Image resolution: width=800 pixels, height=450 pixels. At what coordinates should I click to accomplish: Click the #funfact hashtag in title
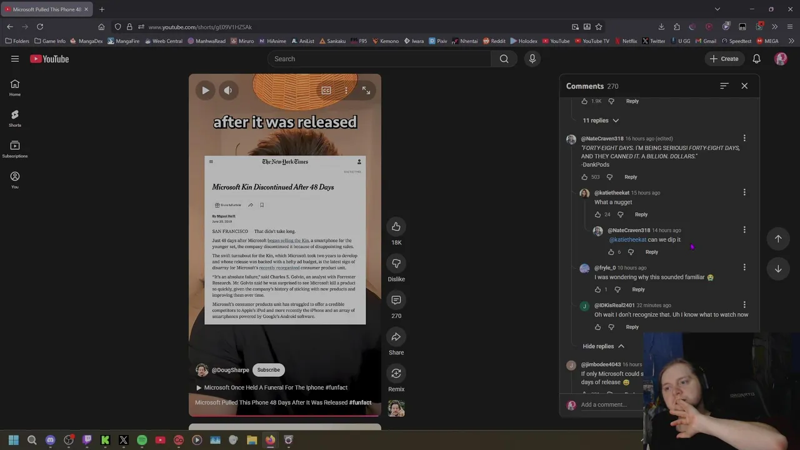[360, 402]
